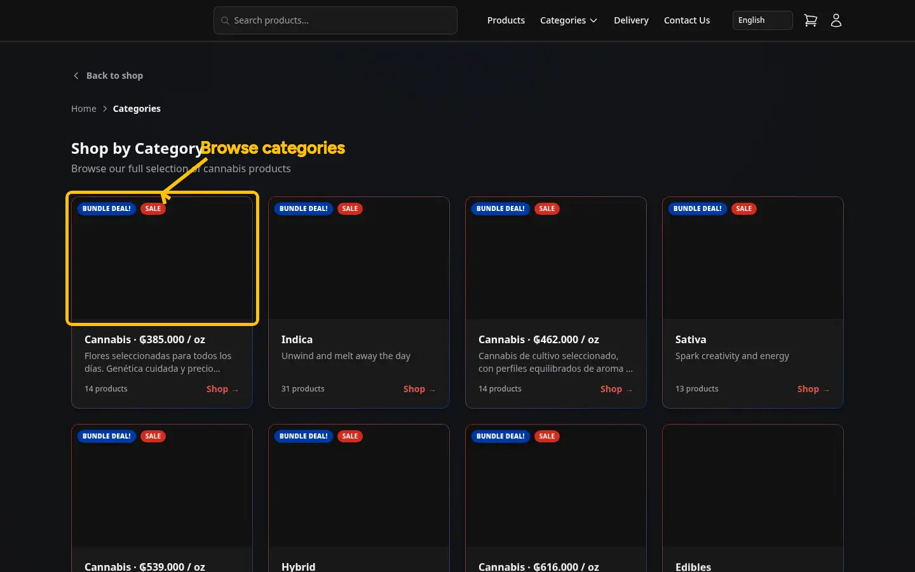
Task: Open the Contact Us page
Action: (x=687, y=20)
